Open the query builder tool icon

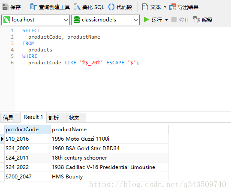pyautogui.click(x=34, y=7)
